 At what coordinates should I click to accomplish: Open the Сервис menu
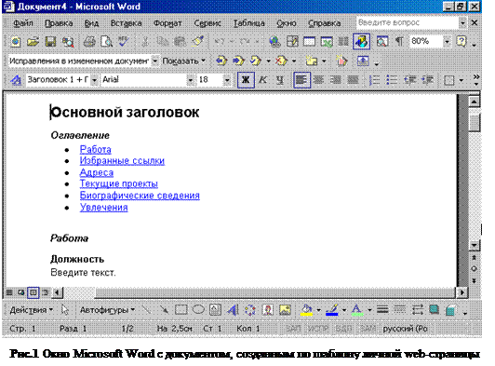click(207, 23)
